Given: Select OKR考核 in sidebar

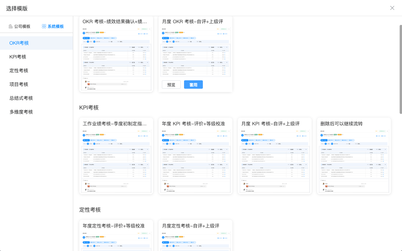Looking at the screenshot, I should click(x=19, y=43).
